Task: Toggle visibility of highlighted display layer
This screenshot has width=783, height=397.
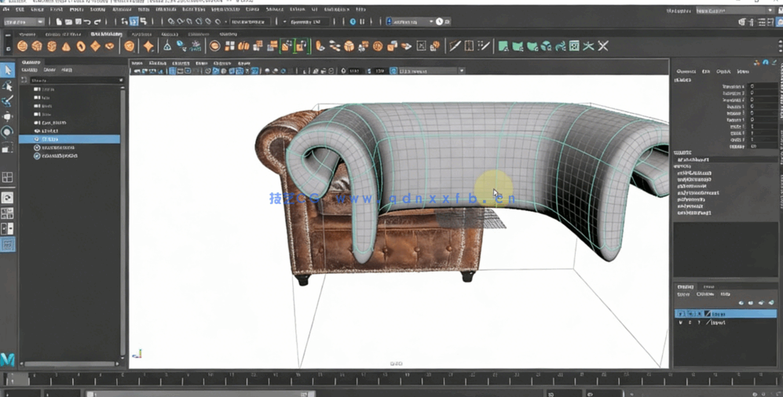Action: pos(681,314)
